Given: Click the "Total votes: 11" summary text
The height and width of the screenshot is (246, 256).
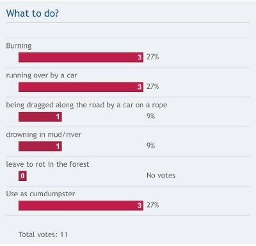Looking at the screenshot, I should [x=43, y=234].
